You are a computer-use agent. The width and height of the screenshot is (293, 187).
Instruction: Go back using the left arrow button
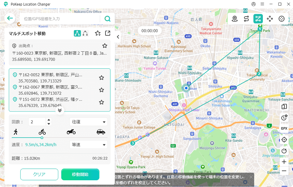coord(10,18)
